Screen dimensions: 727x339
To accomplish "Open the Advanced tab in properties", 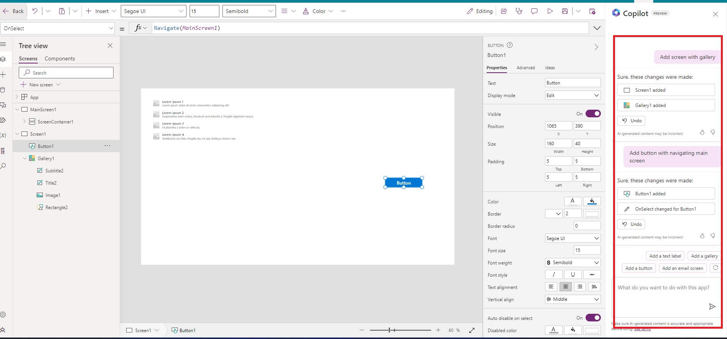I will (526, 68).
